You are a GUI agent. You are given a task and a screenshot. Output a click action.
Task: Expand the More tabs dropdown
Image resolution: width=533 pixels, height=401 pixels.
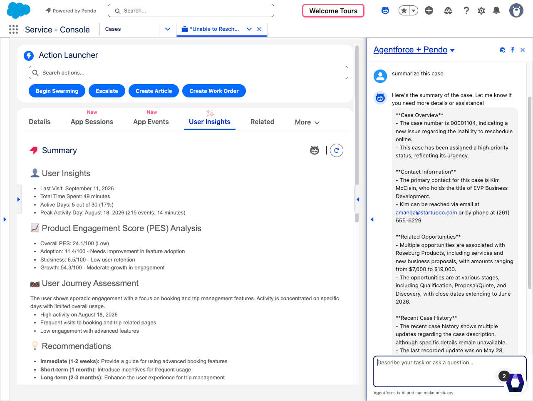(307, 122)
